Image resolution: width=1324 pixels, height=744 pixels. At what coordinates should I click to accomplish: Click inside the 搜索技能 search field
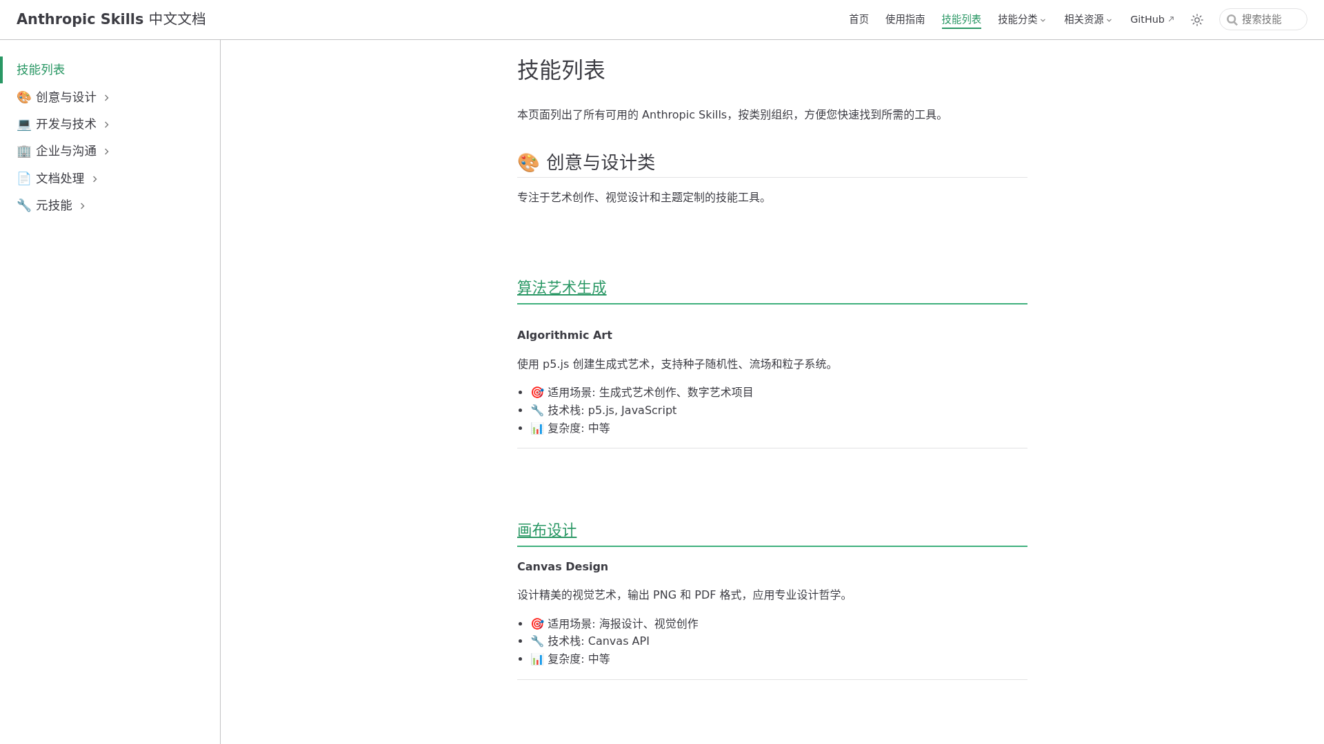tap(1269, 19)
